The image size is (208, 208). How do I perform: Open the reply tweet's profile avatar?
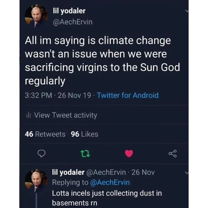point(36,180)
